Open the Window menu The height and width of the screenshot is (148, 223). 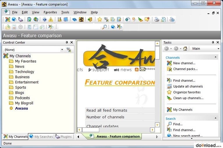coord(80,12)
